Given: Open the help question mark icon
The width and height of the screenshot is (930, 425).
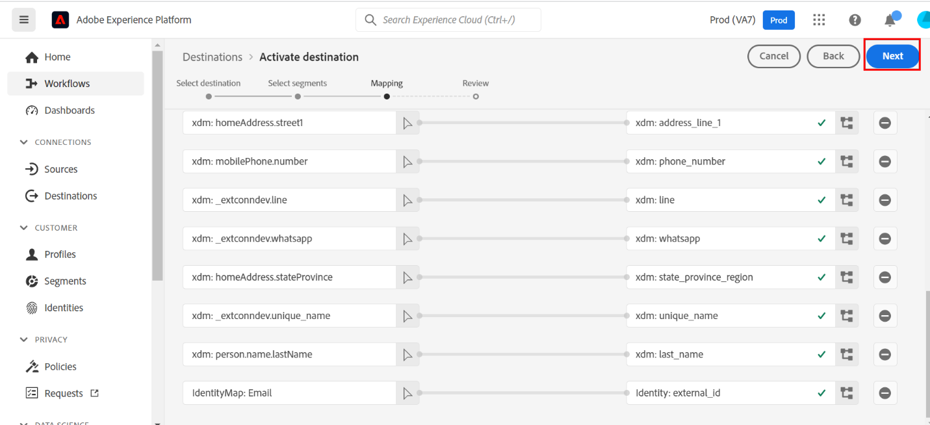Looking at the screenshot, I should coord(855,20).
